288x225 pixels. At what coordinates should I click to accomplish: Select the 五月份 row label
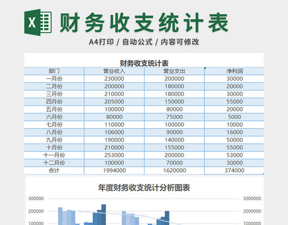pyautogui.click(x=54, y=109)
